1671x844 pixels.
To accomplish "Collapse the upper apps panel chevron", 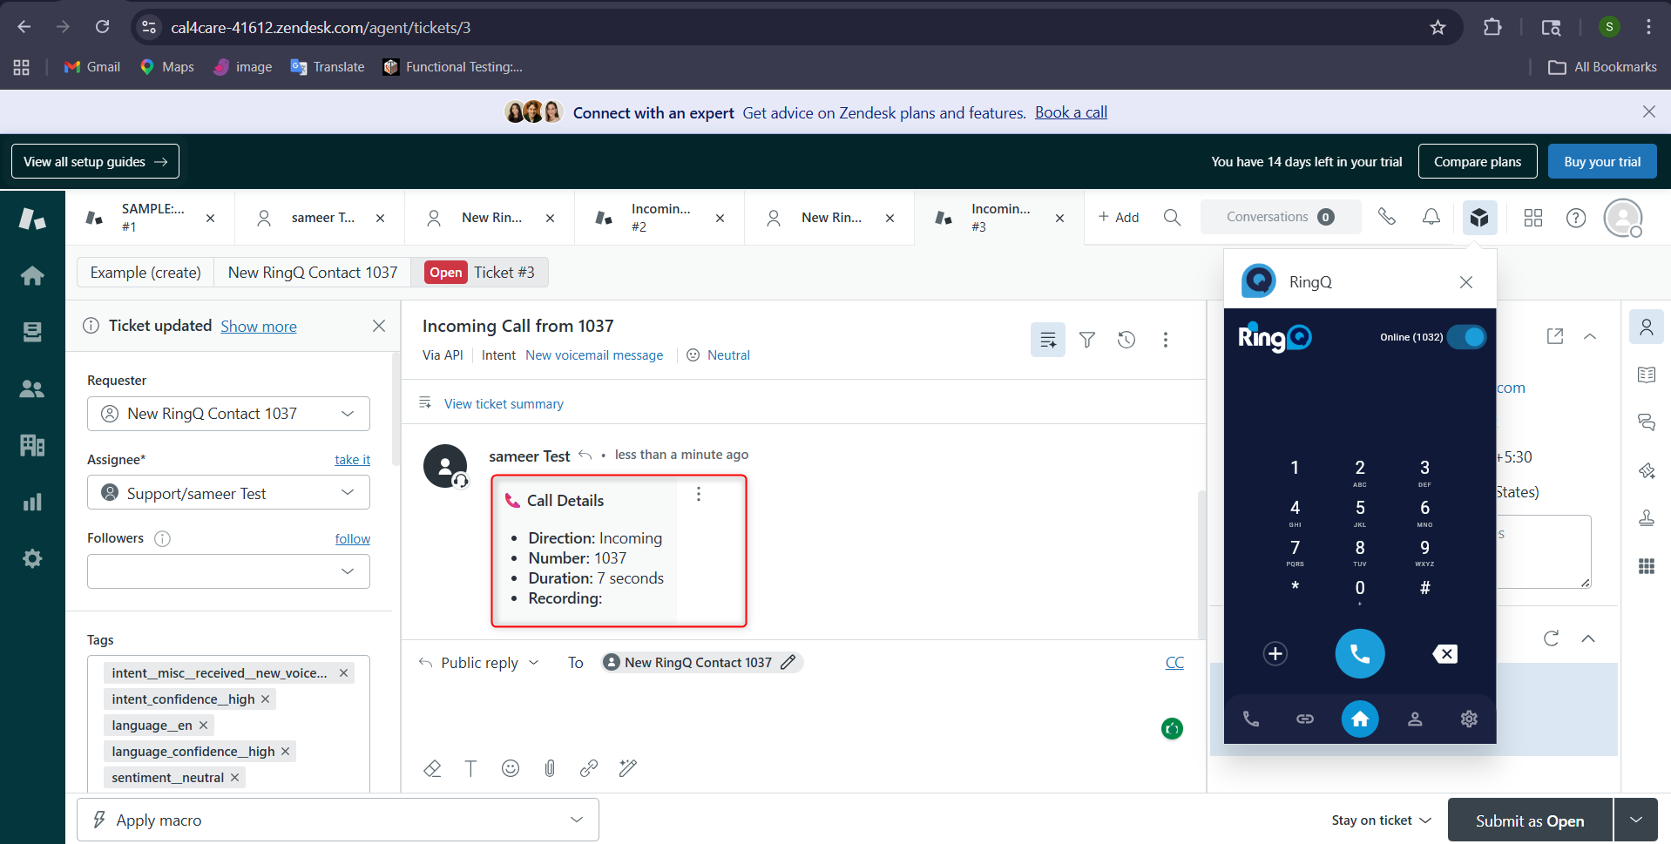I will click(1590, 336).
